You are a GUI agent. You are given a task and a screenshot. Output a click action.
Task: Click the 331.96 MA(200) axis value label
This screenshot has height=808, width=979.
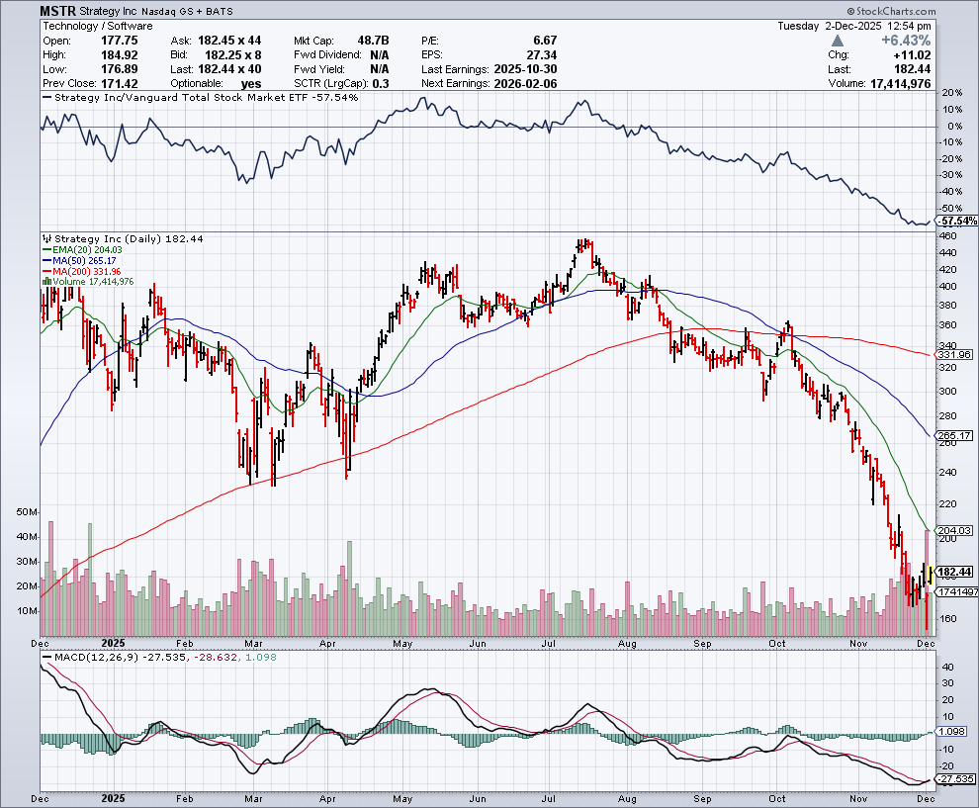955,355
